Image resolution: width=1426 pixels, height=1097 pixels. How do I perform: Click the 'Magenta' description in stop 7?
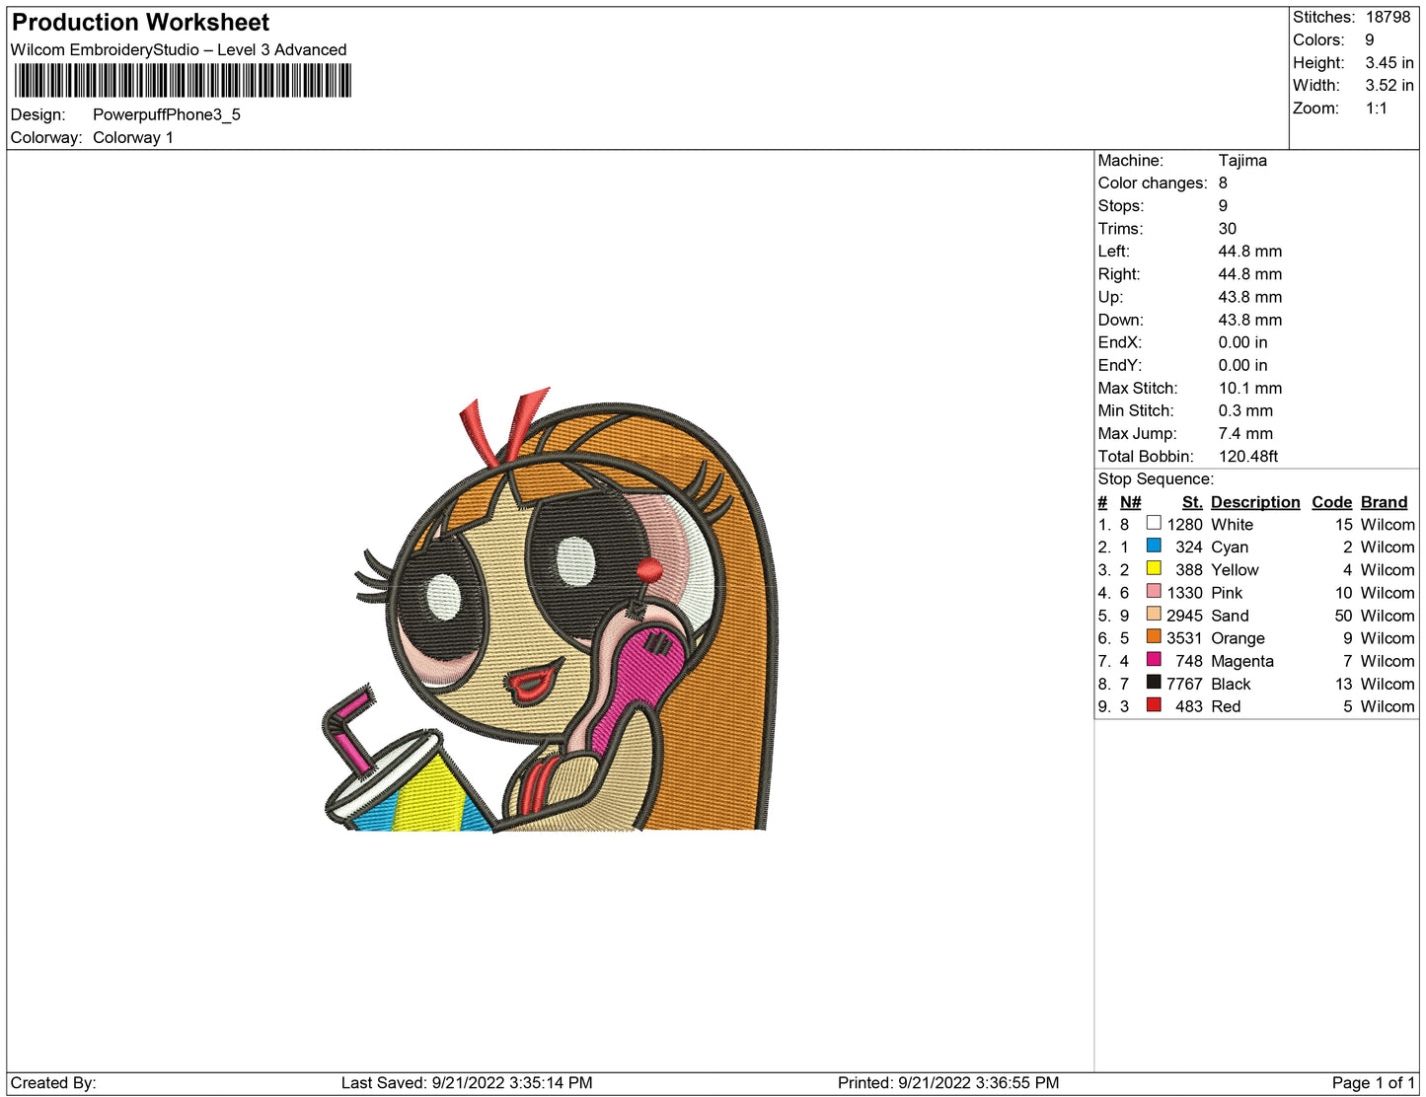point(1242,661)
